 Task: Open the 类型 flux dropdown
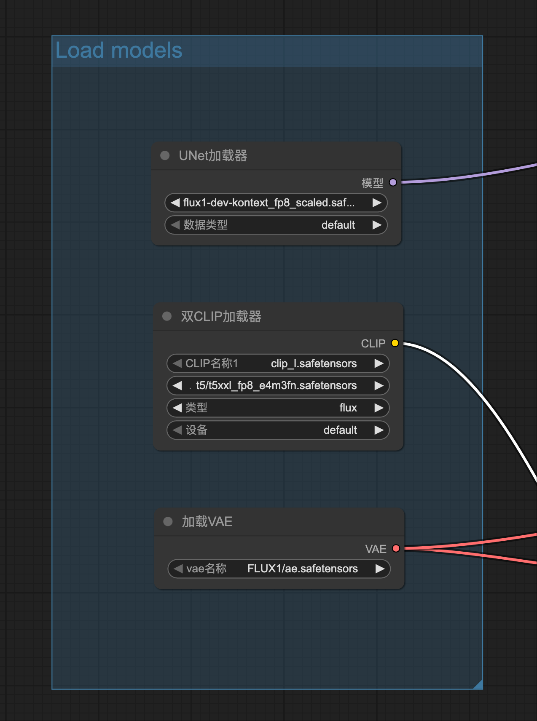pos(277,408)
